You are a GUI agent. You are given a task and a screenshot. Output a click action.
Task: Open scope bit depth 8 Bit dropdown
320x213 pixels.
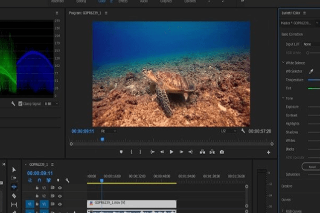click(x=52, y=104)
